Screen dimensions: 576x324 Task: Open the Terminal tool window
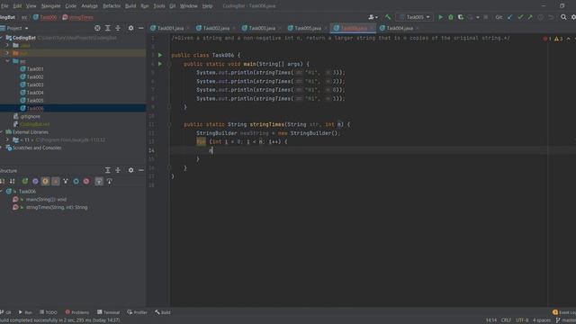click(x=108, y=312)
